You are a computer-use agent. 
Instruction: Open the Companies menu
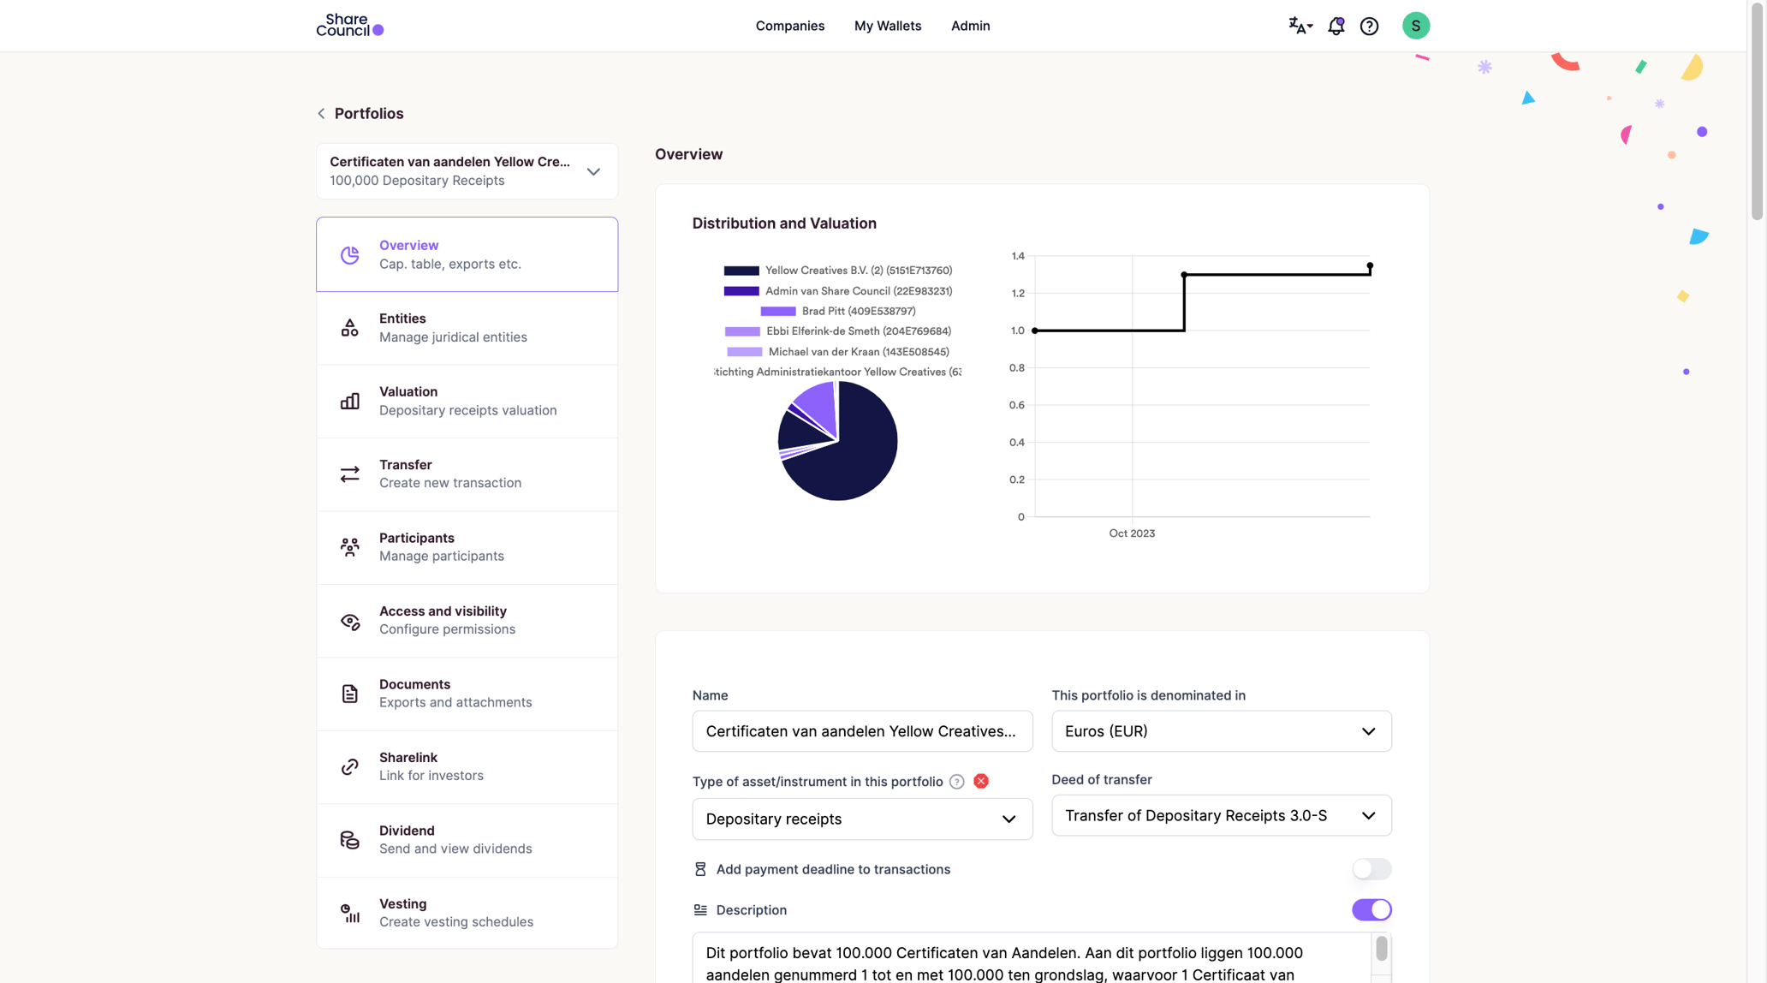coord(789,26)
